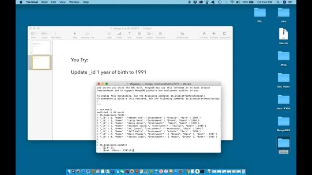The image size is (312, 175).
Task: Insert a Table in Keynote
Action: point(109,35)
